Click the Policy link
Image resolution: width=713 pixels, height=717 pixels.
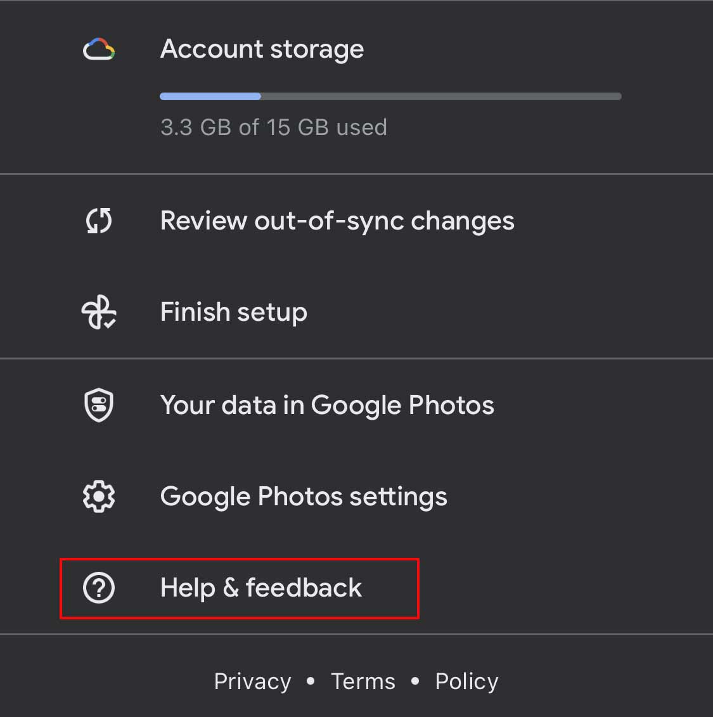tap(466, 681)
